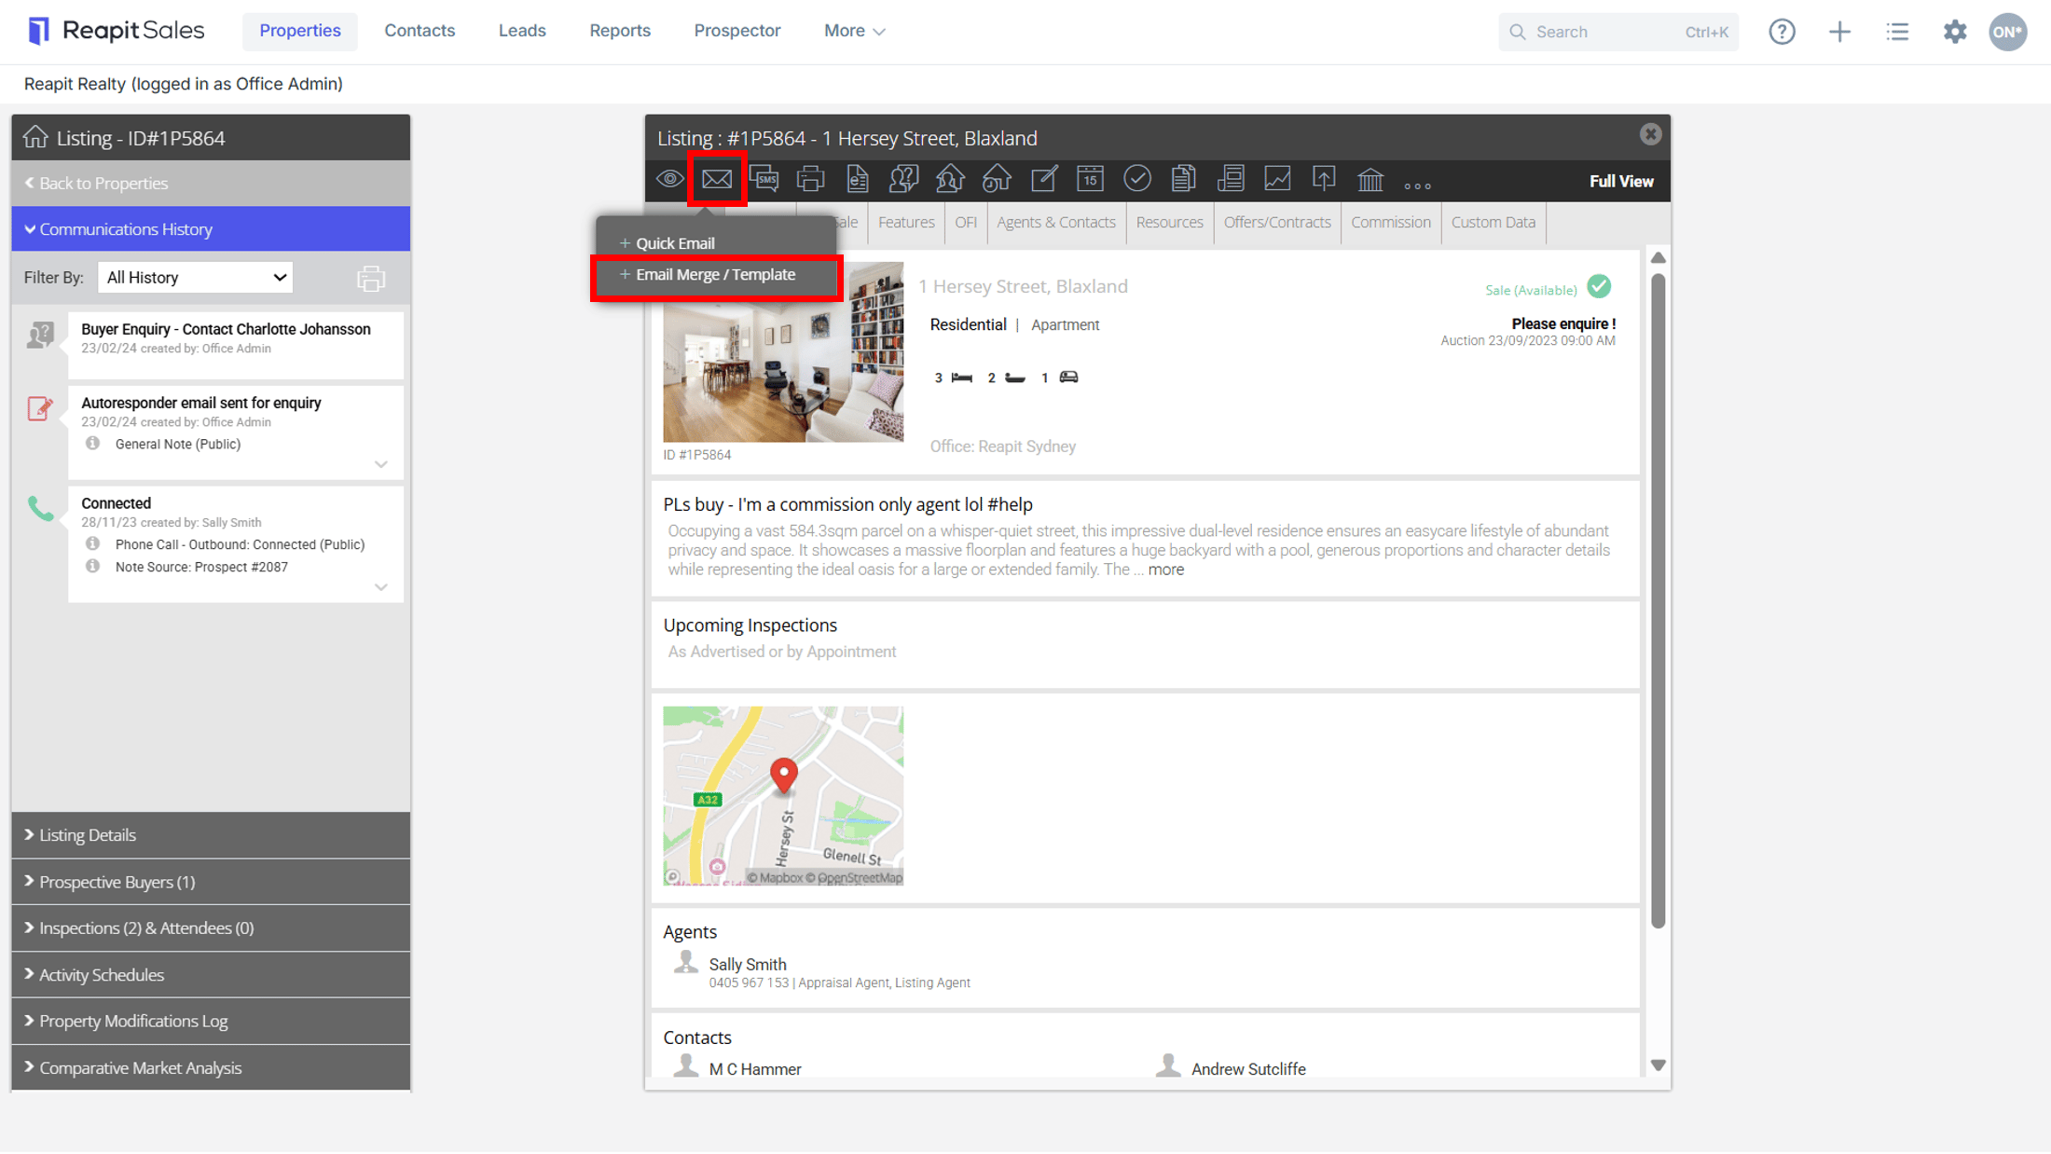Click the bank building icon in toolbar
The height and width of the screenshot is (1154, 2051).
pos(1370,179)
